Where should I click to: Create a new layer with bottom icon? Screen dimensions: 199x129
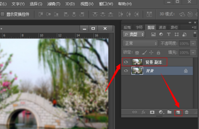[178, 112]
